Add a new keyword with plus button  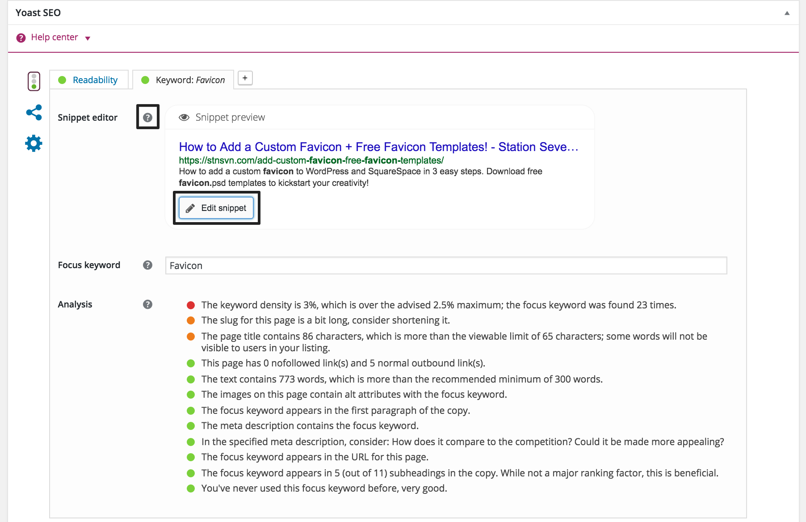point(245,78)
